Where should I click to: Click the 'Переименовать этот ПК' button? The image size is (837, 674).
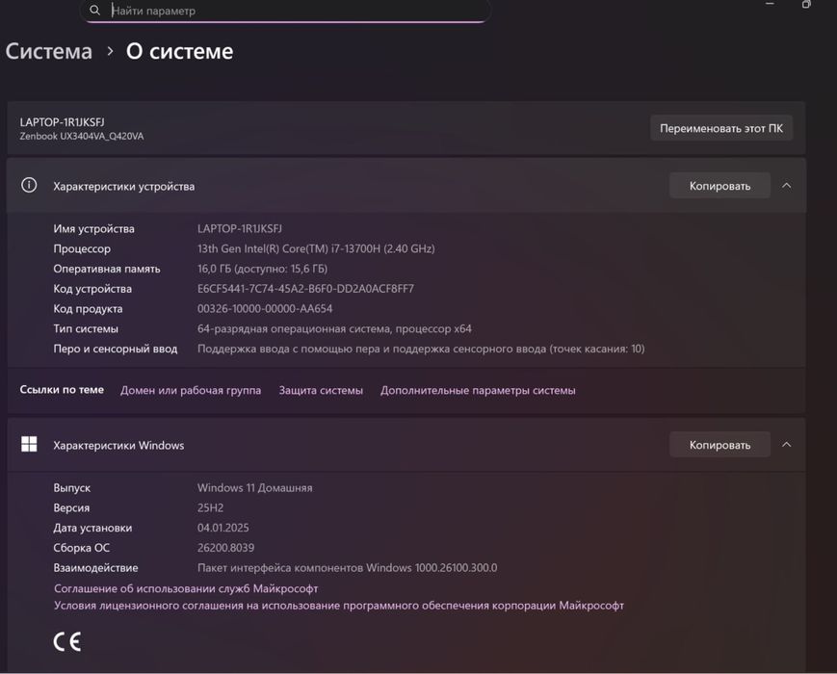[721, 128]
